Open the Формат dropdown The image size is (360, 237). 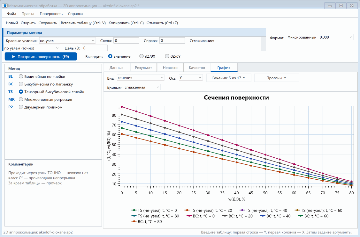tap(320, 37)
